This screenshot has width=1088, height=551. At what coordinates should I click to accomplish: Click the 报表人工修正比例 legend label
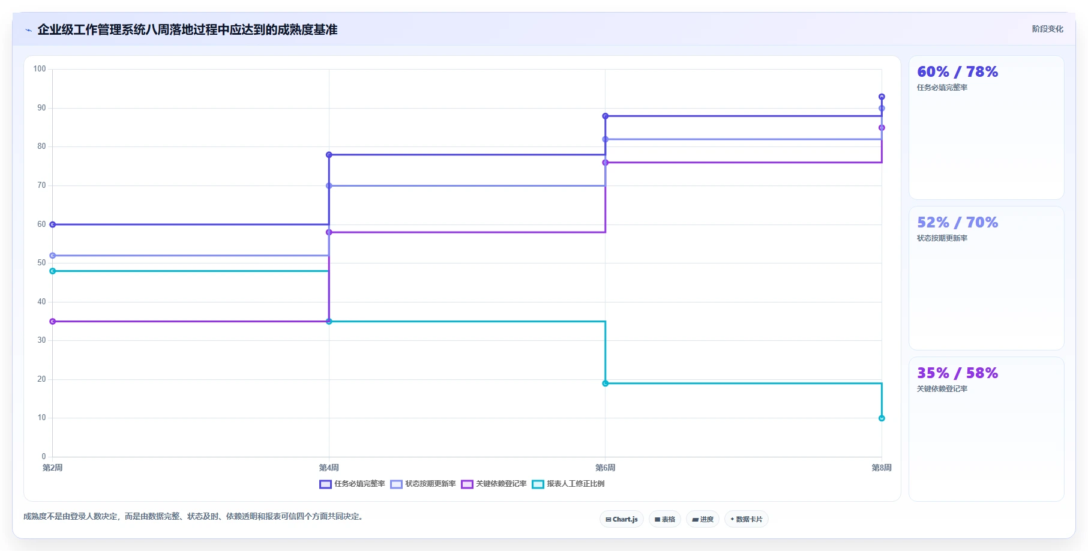576,484
